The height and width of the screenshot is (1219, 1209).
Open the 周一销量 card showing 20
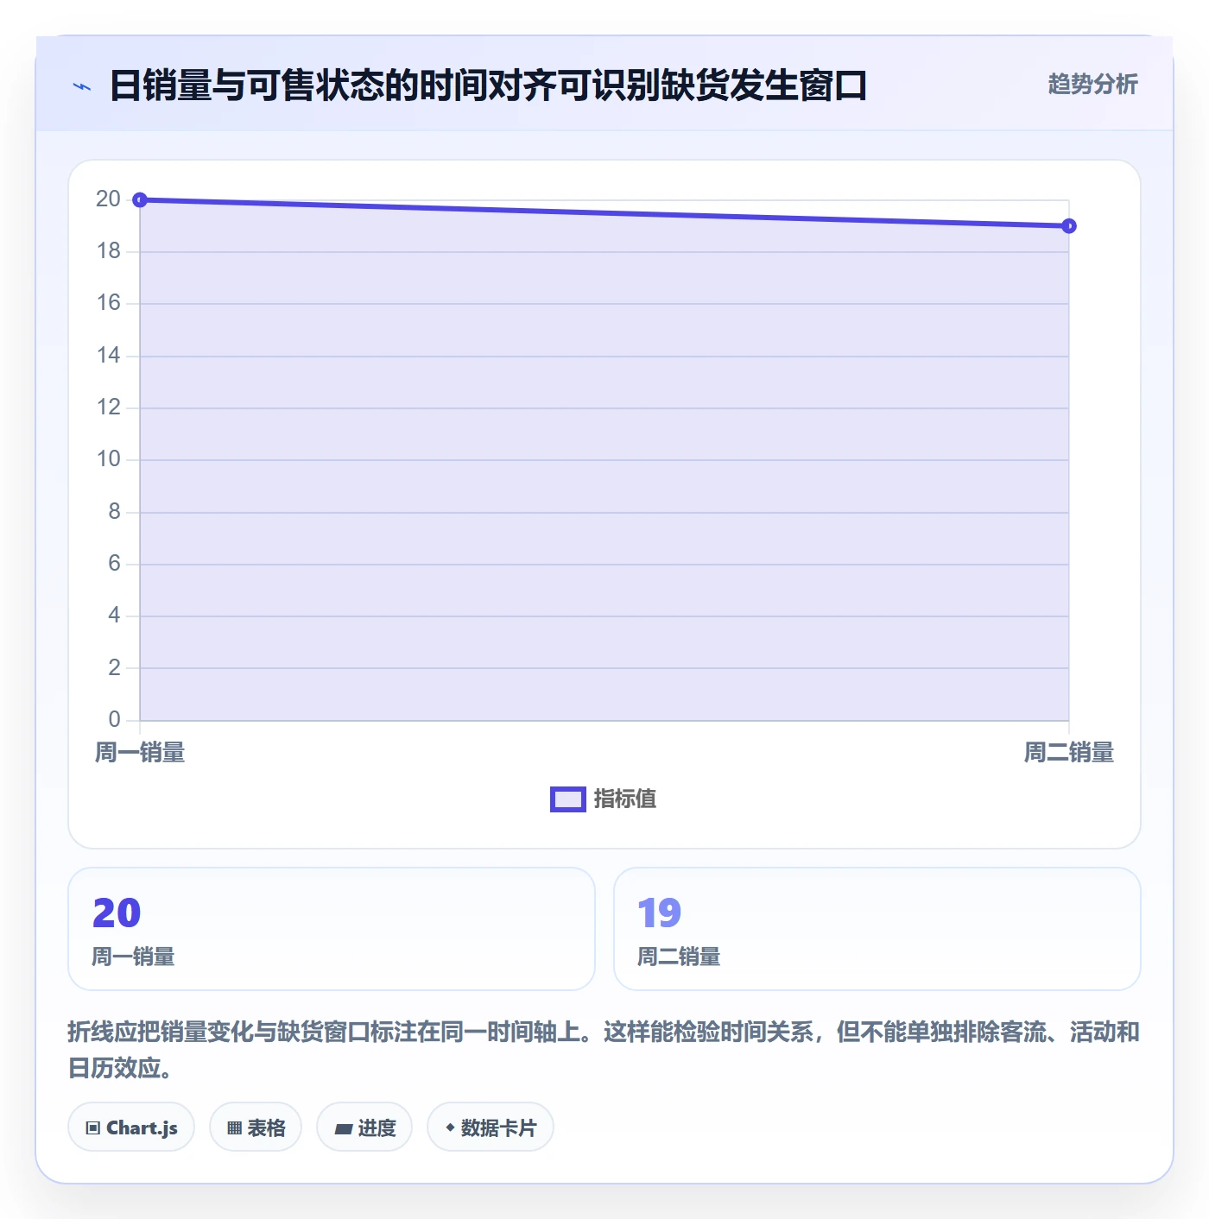(x=332, y=929)
